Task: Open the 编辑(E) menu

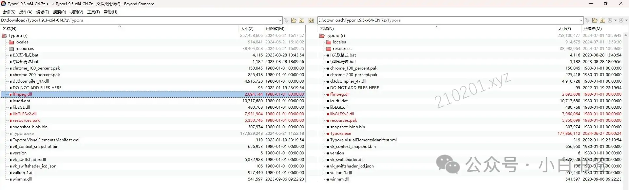Action: tap(43, 12)
